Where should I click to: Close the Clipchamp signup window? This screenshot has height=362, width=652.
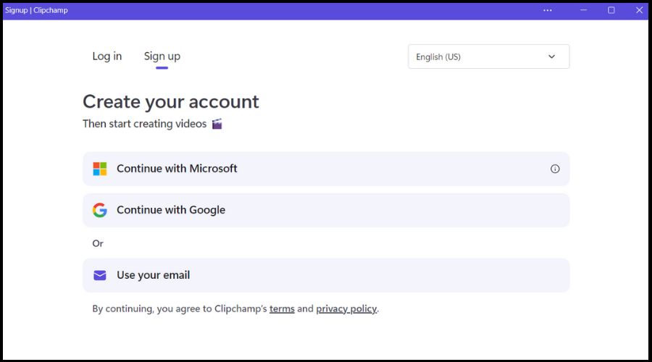coord(637,10)
